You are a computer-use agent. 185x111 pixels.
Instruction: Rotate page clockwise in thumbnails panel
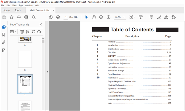pos(39,32)
